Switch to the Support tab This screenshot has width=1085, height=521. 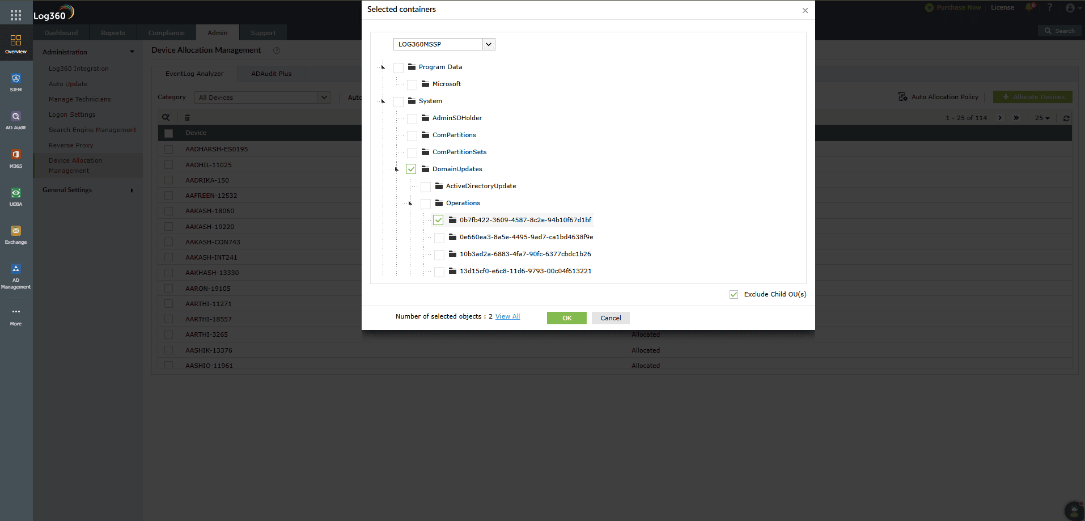click(x=263, y=33)
